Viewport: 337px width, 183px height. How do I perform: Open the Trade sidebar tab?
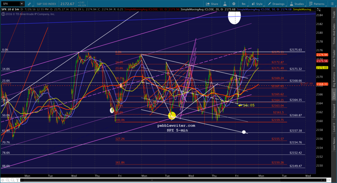click(x=334, y=15)
